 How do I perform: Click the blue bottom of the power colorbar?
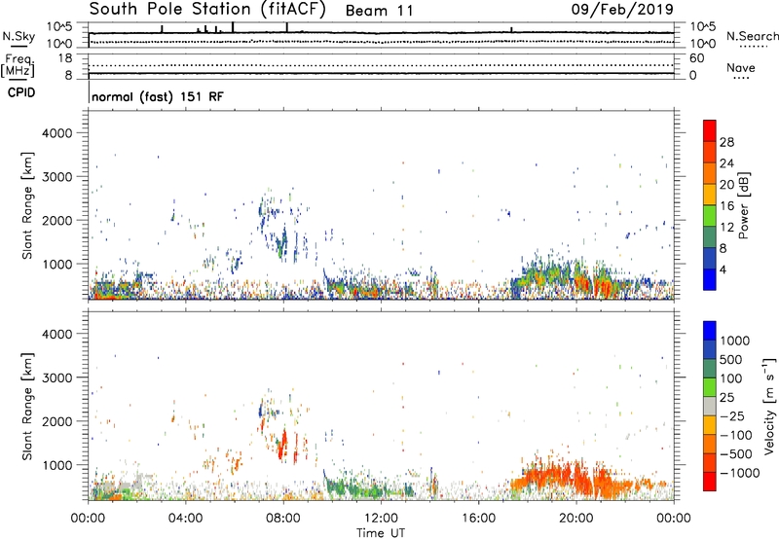click(710, 279)
